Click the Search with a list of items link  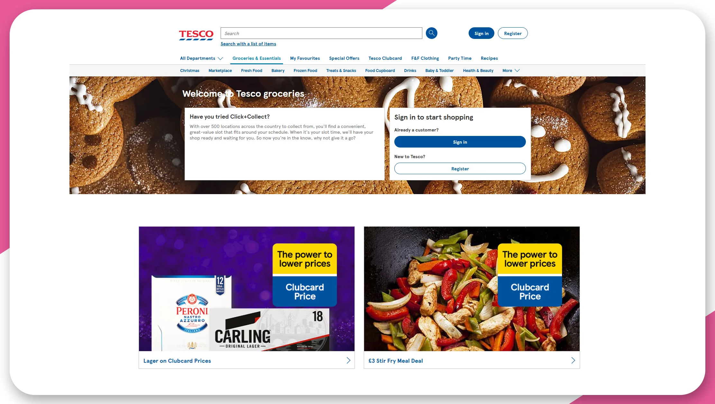pyautogui.click(x=248, y=44)
